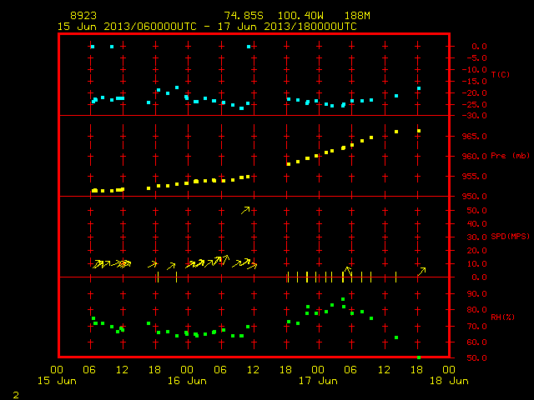Click the 18 Jun date label
This screenshot has width=534, height=400.
point(449,381)
